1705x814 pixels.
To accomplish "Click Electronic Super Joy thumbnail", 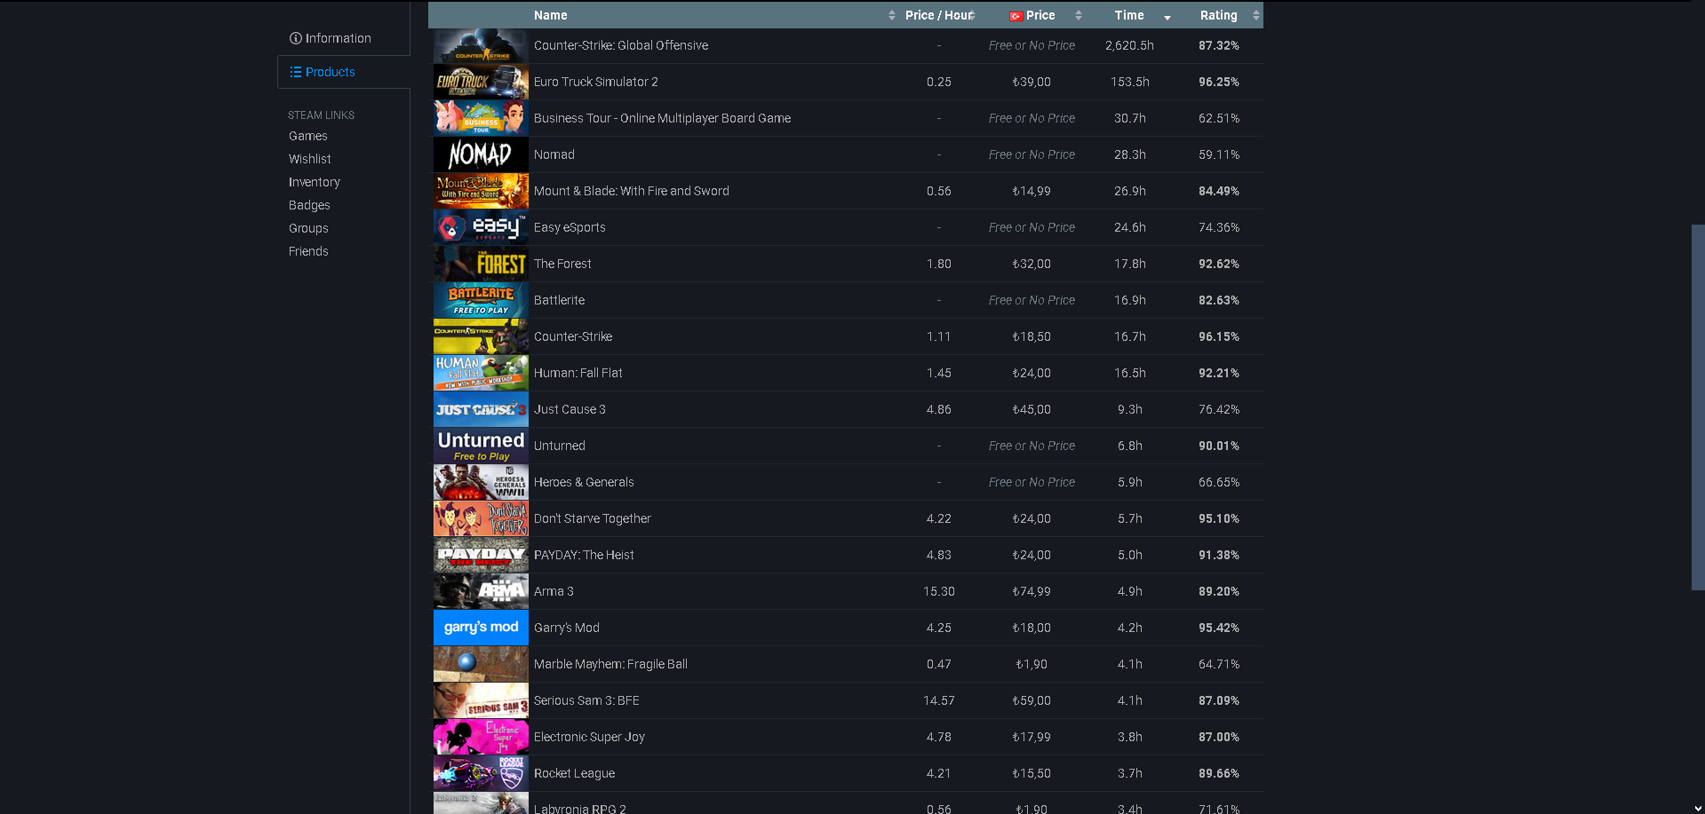I will point(481,737).
